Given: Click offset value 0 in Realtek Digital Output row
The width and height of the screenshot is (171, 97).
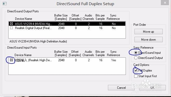Looking at the screenshot, I should tap(76, 28).
